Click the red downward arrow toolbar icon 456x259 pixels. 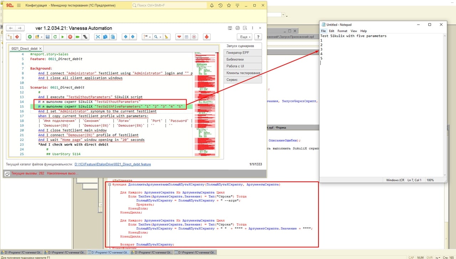[x=207, y=37]
